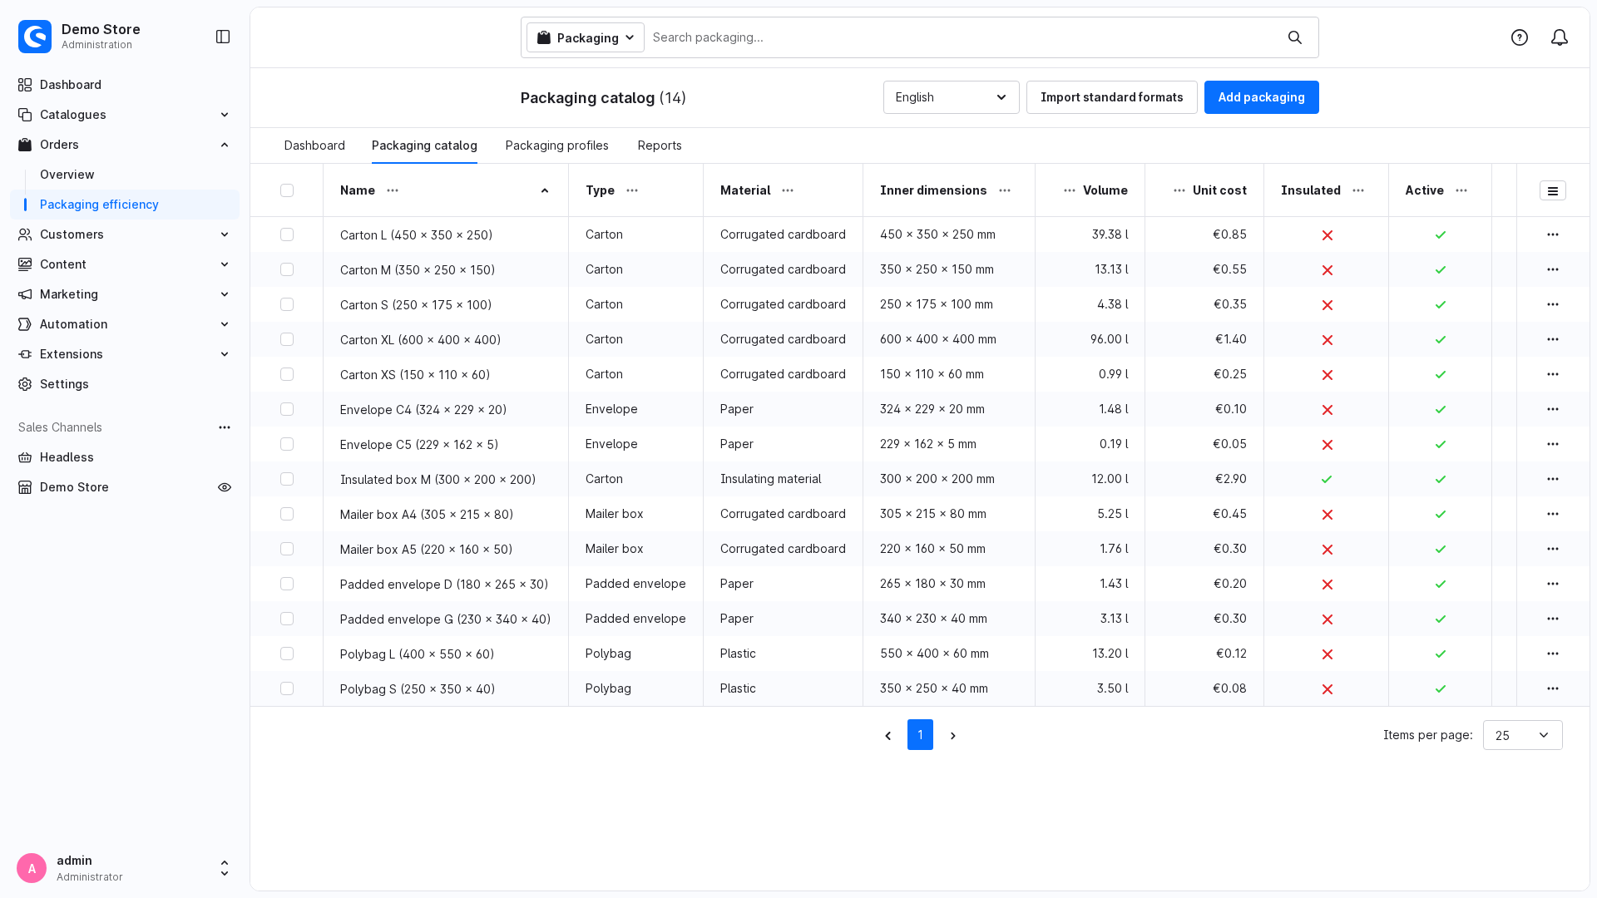Open row actions for Insulated box M

[x=1553, y=479]
